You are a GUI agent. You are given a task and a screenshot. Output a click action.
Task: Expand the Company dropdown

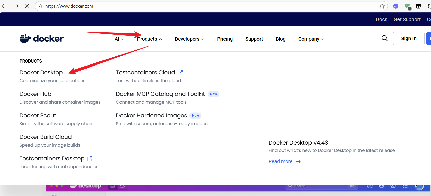tap(311, 39)
